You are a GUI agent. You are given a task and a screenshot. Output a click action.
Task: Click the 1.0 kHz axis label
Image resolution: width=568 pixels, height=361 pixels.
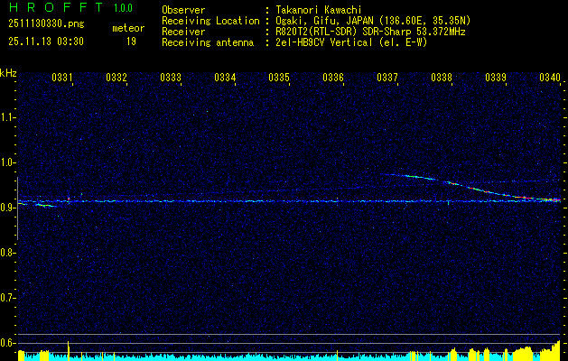[x=7, y=162]
